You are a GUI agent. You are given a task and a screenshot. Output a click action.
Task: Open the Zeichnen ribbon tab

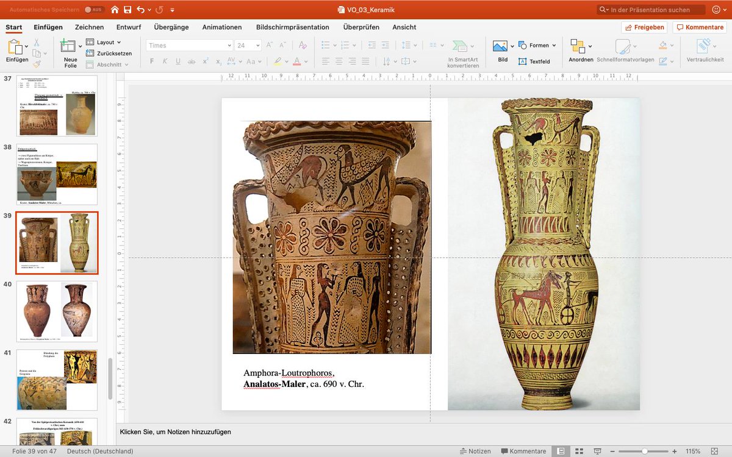89,27
